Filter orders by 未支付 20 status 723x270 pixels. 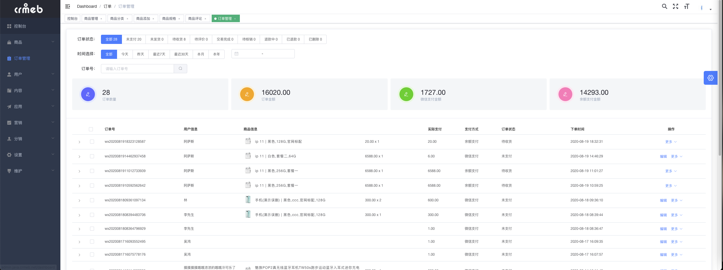click(x=134, y=39)
